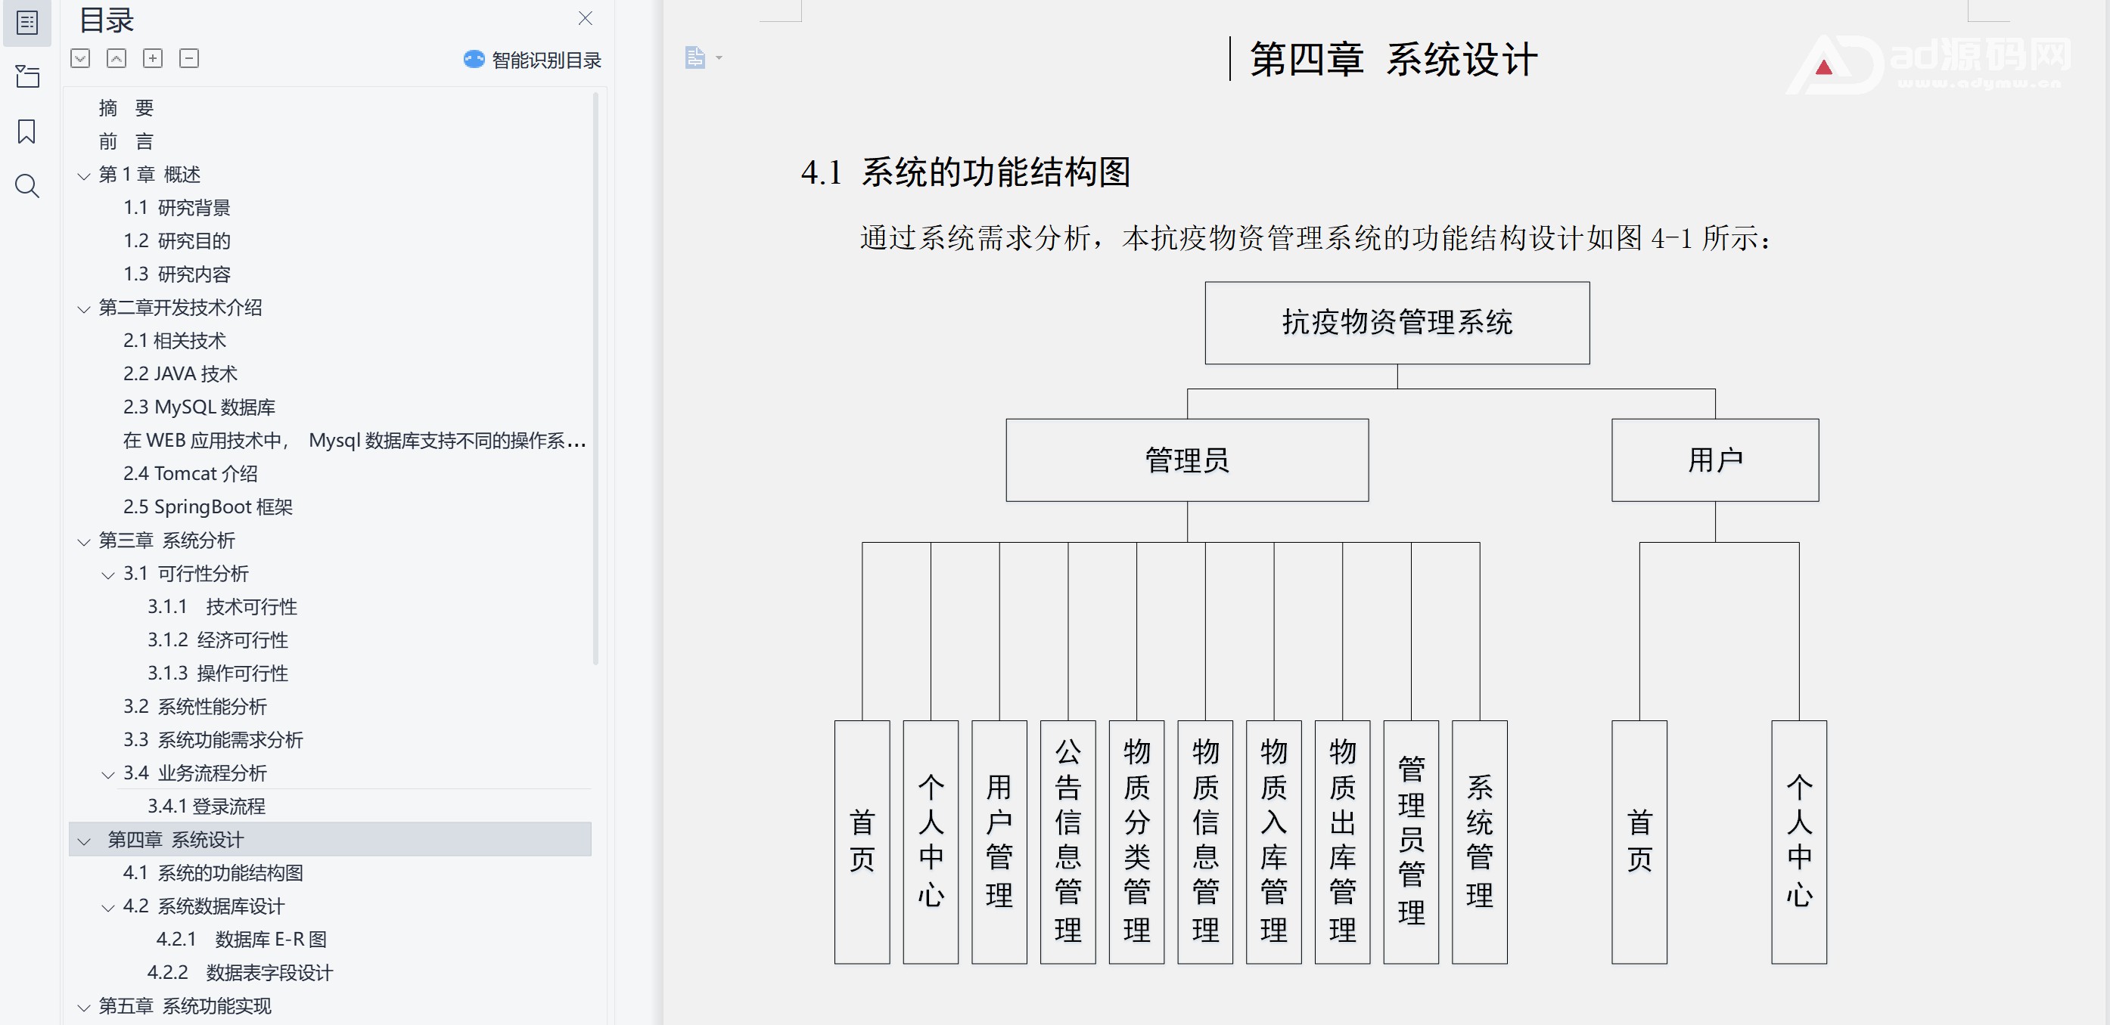
Task: Expand or collapse 第五章 系统功能实现
Action: (83, 1007)
